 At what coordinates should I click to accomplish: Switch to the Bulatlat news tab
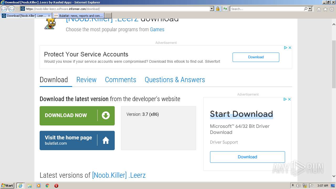click(78, 15)
